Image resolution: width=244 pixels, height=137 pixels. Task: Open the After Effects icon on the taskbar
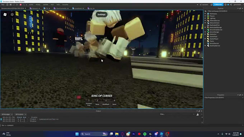133,134
